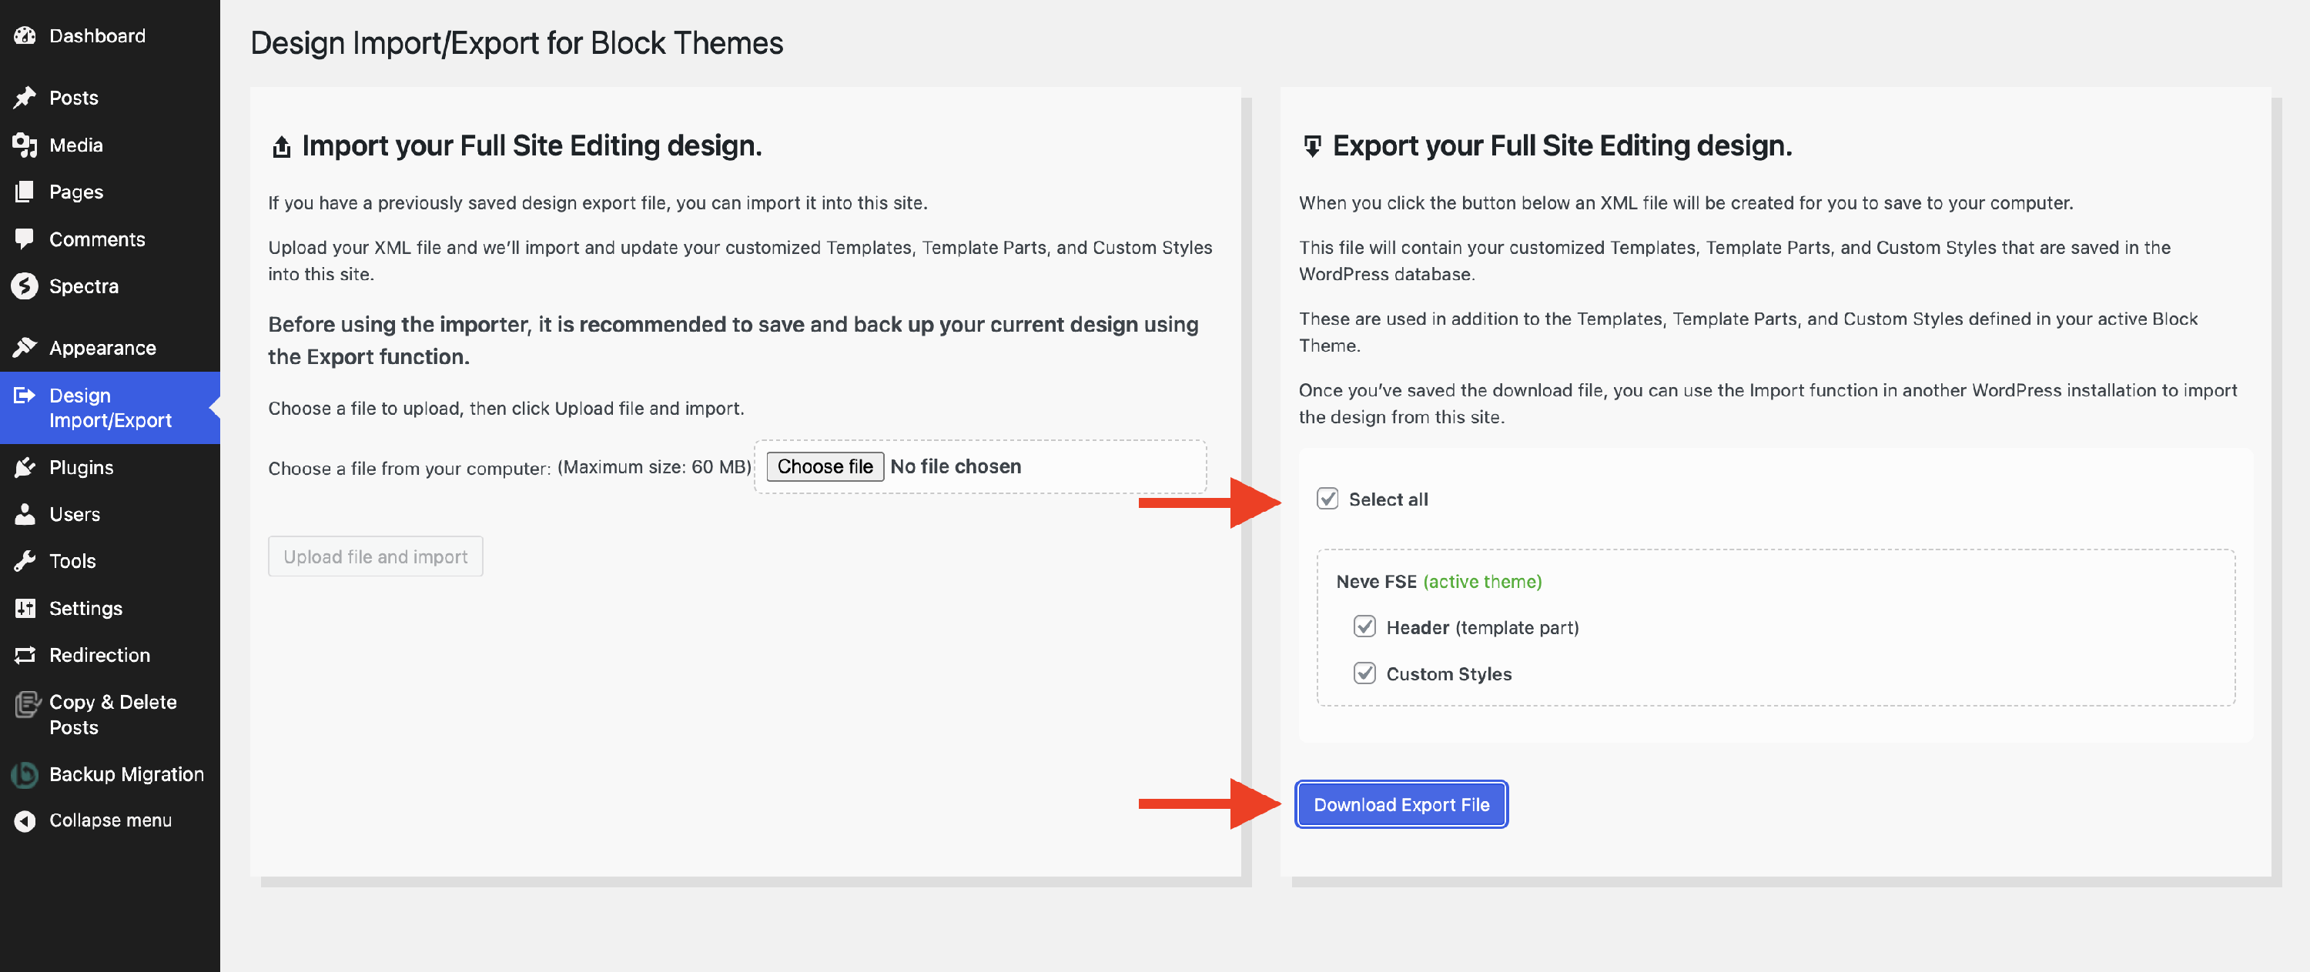Open the Settings menu item

coord(85,608)
